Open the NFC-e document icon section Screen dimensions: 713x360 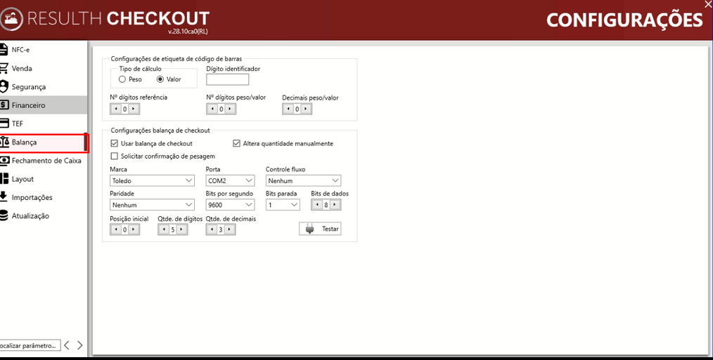point(4,50)
